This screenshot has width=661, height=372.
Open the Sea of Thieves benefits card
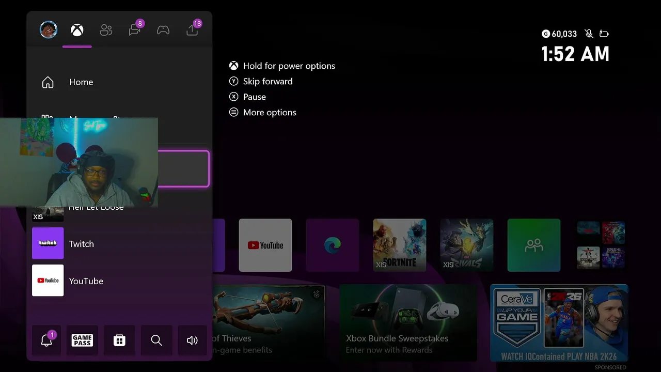click(x=269, y=322)
